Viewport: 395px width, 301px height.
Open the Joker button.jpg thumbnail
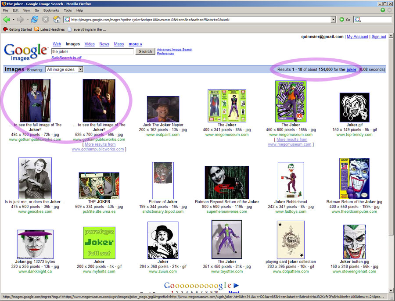coord(354,242)
